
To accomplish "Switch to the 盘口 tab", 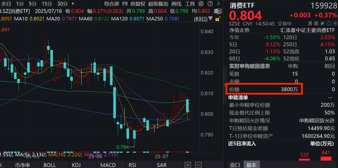I will tap(235, 165).
